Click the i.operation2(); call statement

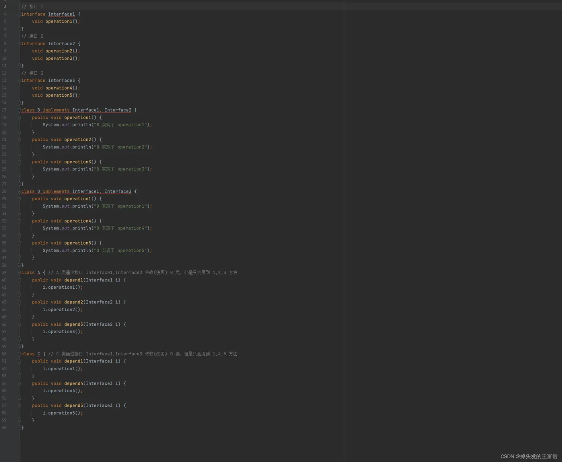[x=63, y=310]
